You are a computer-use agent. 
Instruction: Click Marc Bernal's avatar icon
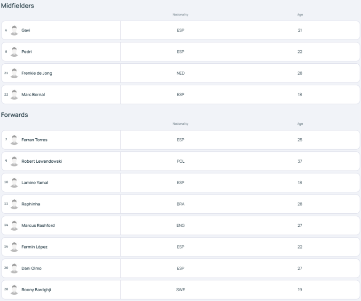click(x=14, y=94)
